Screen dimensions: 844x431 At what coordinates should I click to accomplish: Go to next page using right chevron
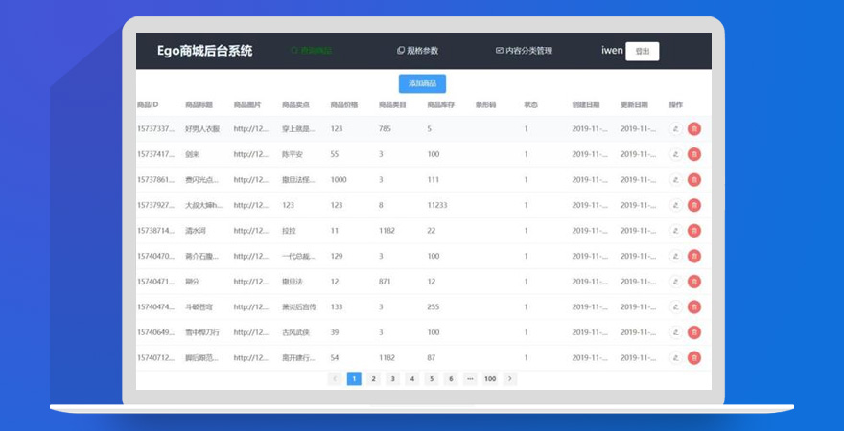tap(510, 379)
